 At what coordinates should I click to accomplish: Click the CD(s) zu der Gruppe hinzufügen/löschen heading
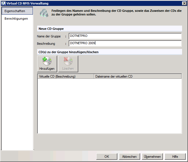68,52
